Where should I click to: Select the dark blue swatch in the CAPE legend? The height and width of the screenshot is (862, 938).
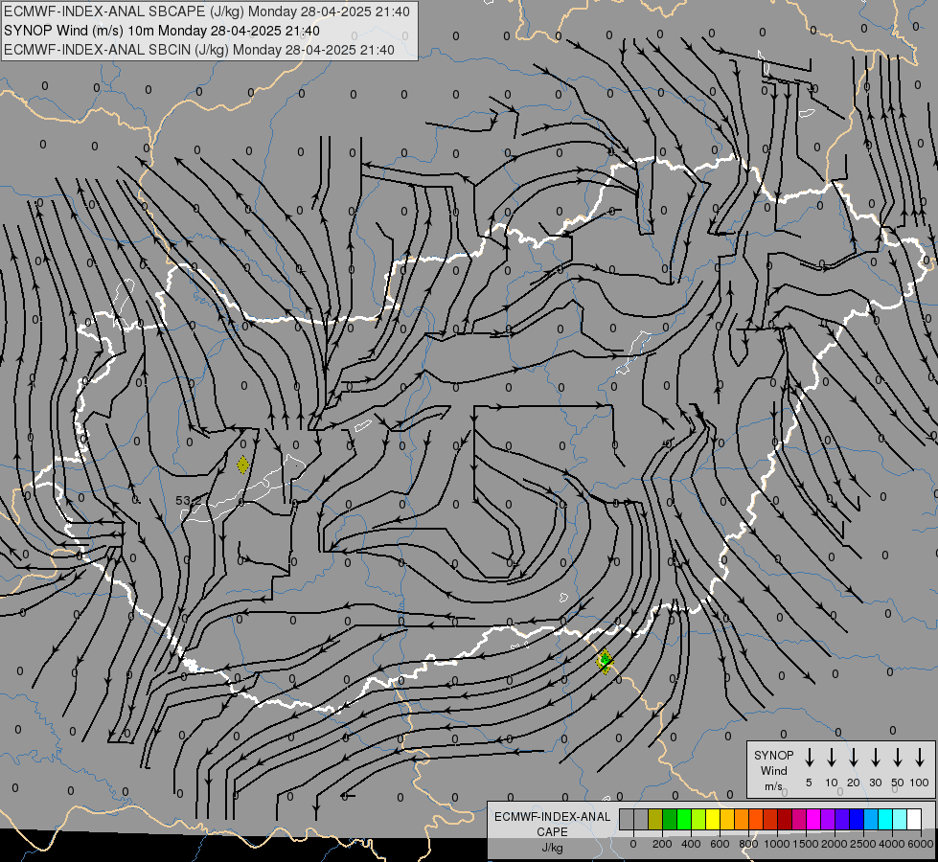858,819
